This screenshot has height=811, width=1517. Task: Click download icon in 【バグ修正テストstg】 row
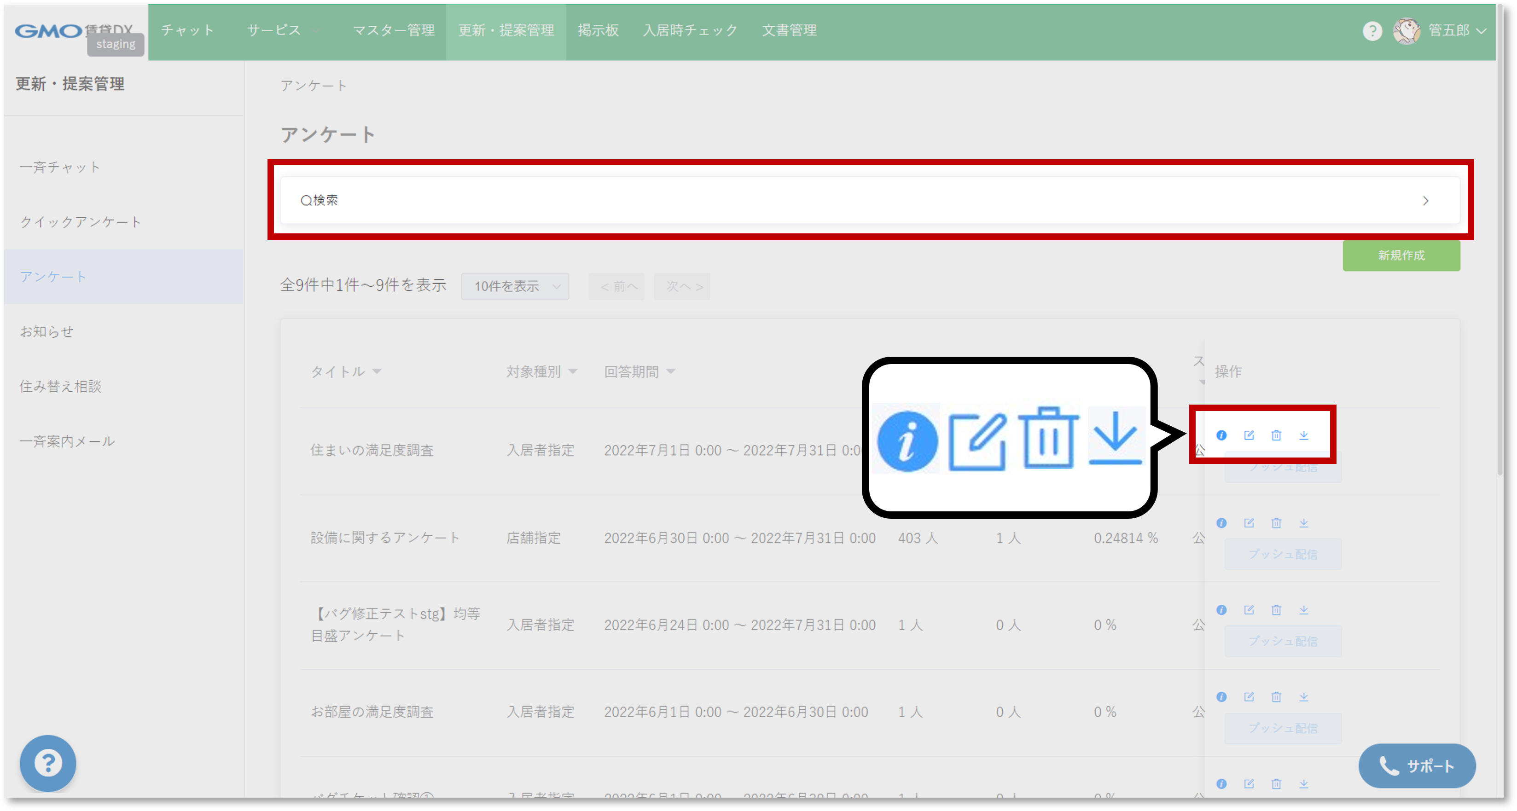pyautogui.click(x=1304, y=610)
